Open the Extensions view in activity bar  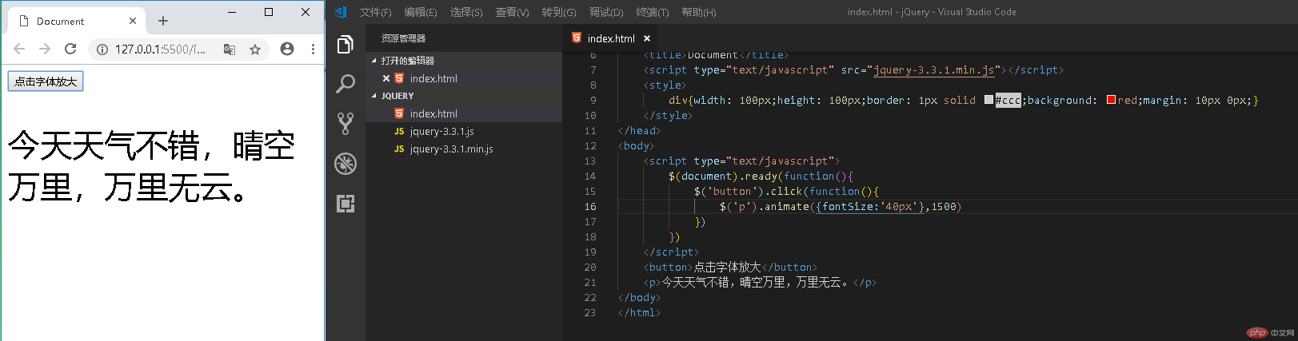[345, 204]
